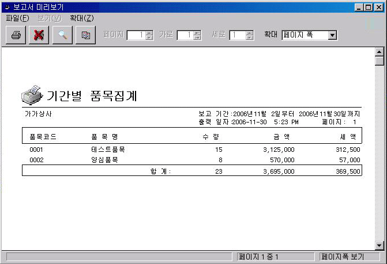Image resolution: width=387 pixels, height=264 pixels.
Task: Click the 보고서 미리보기 title bar text
Action: click(x=38, y=7)
